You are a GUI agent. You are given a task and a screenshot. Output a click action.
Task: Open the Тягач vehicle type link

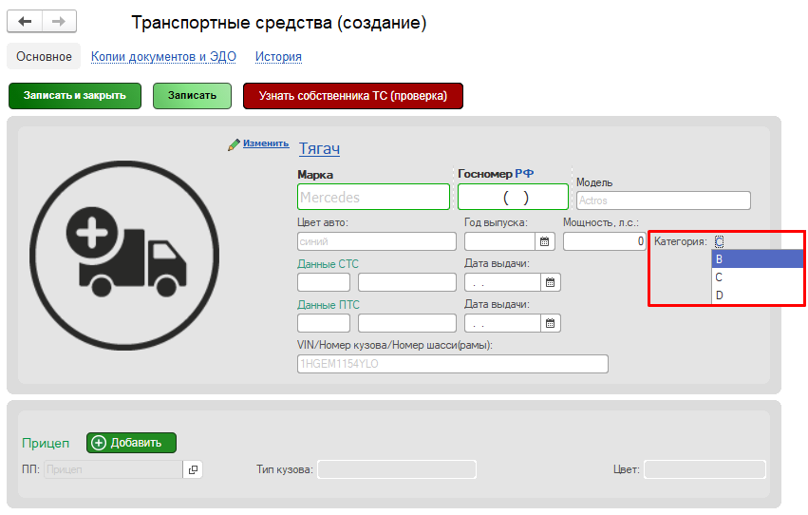pos(319,148)
